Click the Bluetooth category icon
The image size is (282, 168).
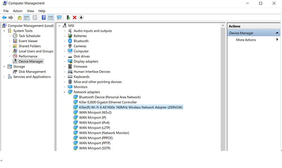[x=70, y=41]
